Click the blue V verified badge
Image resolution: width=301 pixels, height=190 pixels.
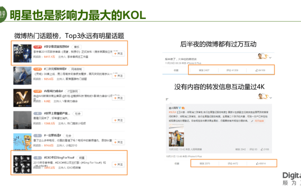pyautogui.click(x=180, y=108)
